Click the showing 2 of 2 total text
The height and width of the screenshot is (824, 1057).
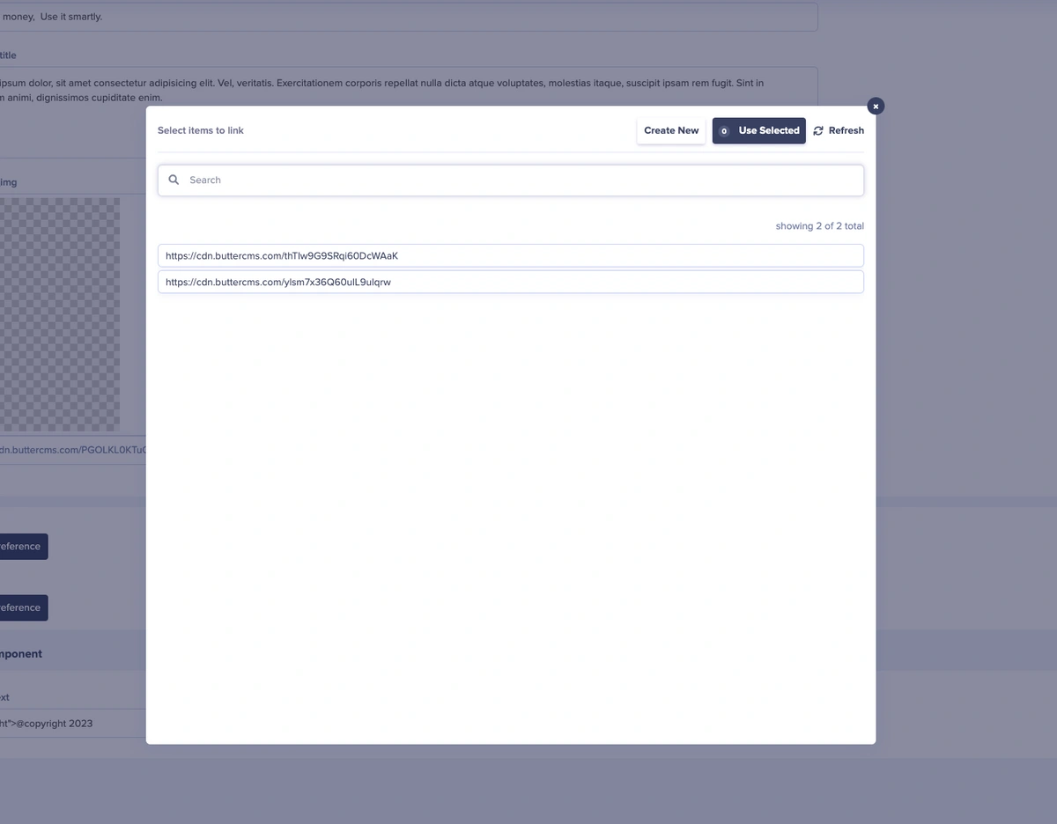[x=819, y=226]
